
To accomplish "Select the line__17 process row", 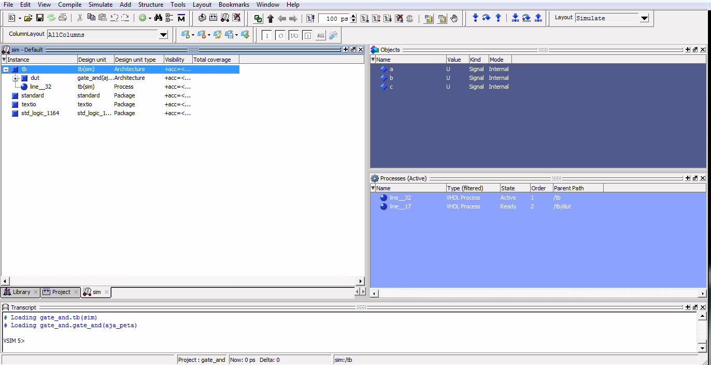I will coord(401,206).
